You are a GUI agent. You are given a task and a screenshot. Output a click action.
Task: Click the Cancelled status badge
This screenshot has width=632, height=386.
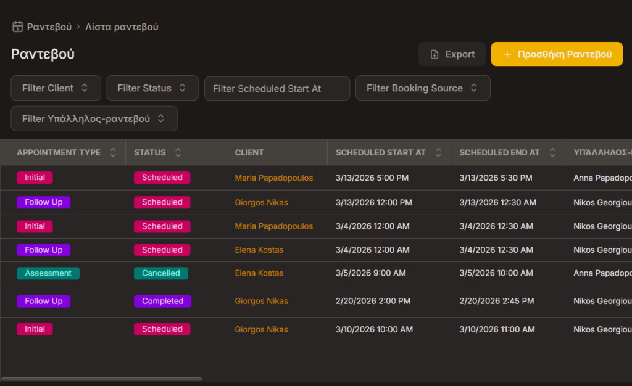click(x=161, y=273)
